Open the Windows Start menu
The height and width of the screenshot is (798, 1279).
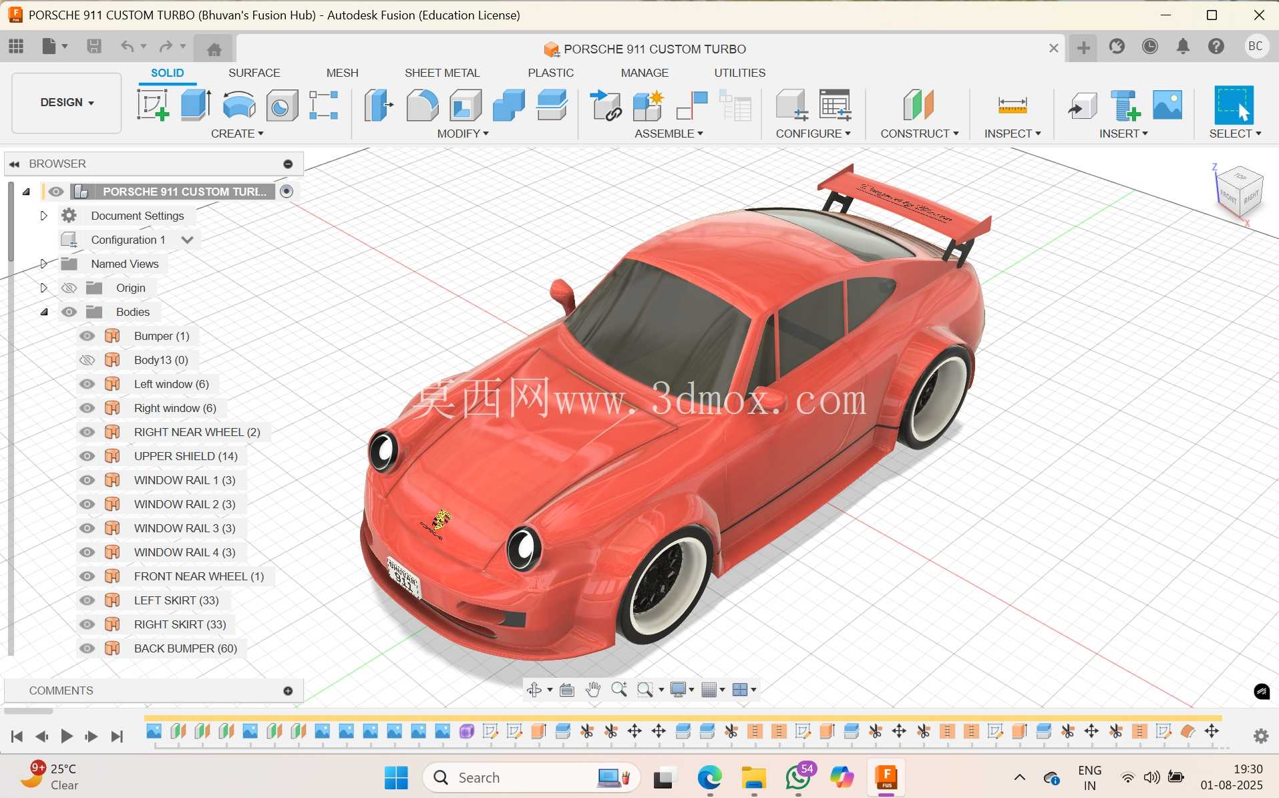point(396,778)
